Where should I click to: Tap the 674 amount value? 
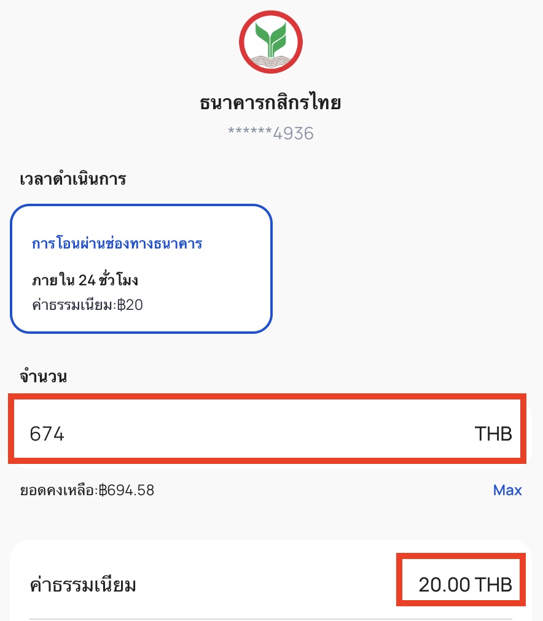coord(47,434)
